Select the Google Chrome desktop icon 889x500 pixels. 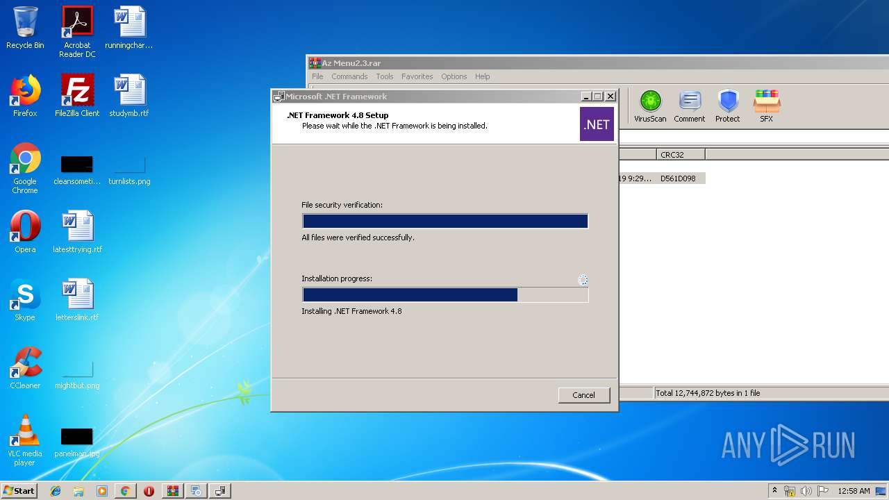point(25,168)
